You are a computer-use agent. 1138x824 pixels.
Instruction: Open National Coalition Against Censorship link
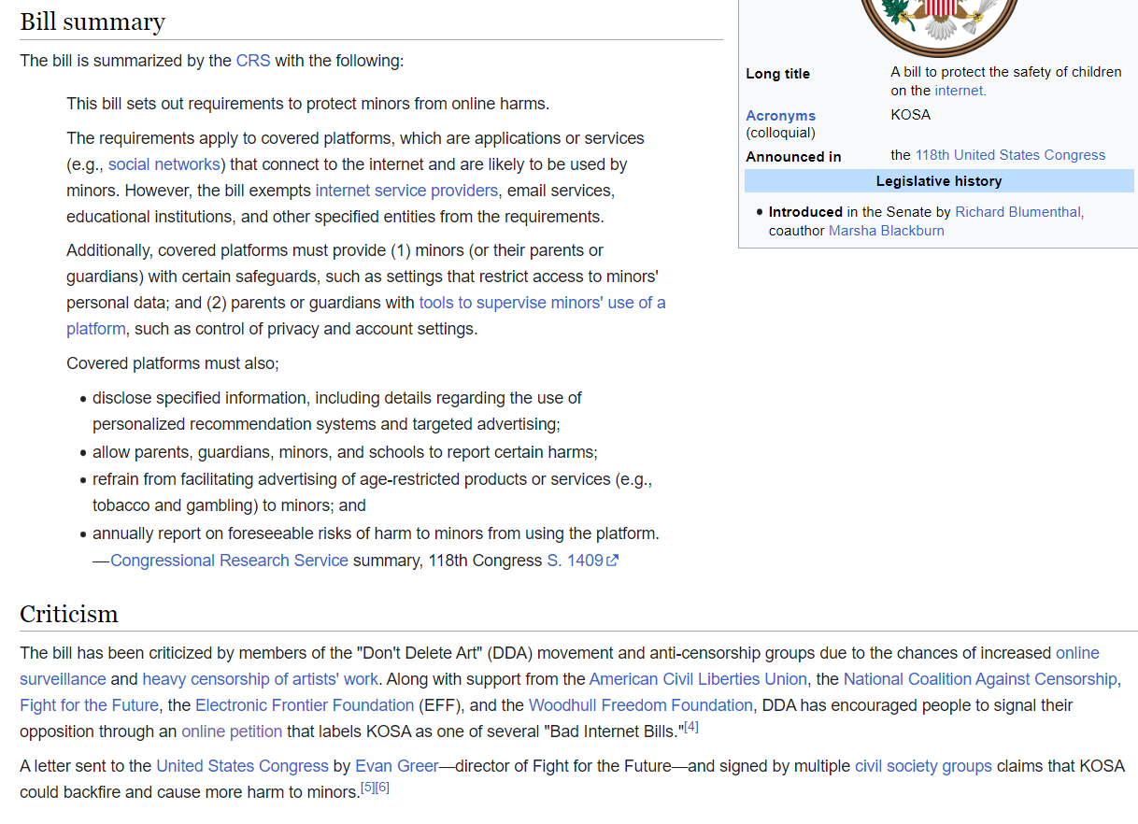980,679
